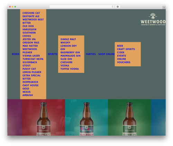Image resolution: width=173 pixels, height=146 pixels.
Task: Open the Shop Online menu
Action: point(107,54)
